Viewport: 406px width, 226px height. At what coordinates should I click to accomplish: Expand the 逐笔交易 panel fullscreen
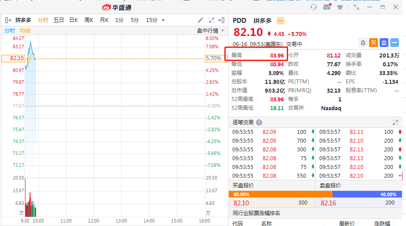pos(395,122)
